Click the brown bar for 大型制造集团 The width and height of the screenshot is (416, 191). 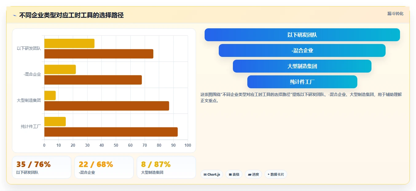pos(107,106)
